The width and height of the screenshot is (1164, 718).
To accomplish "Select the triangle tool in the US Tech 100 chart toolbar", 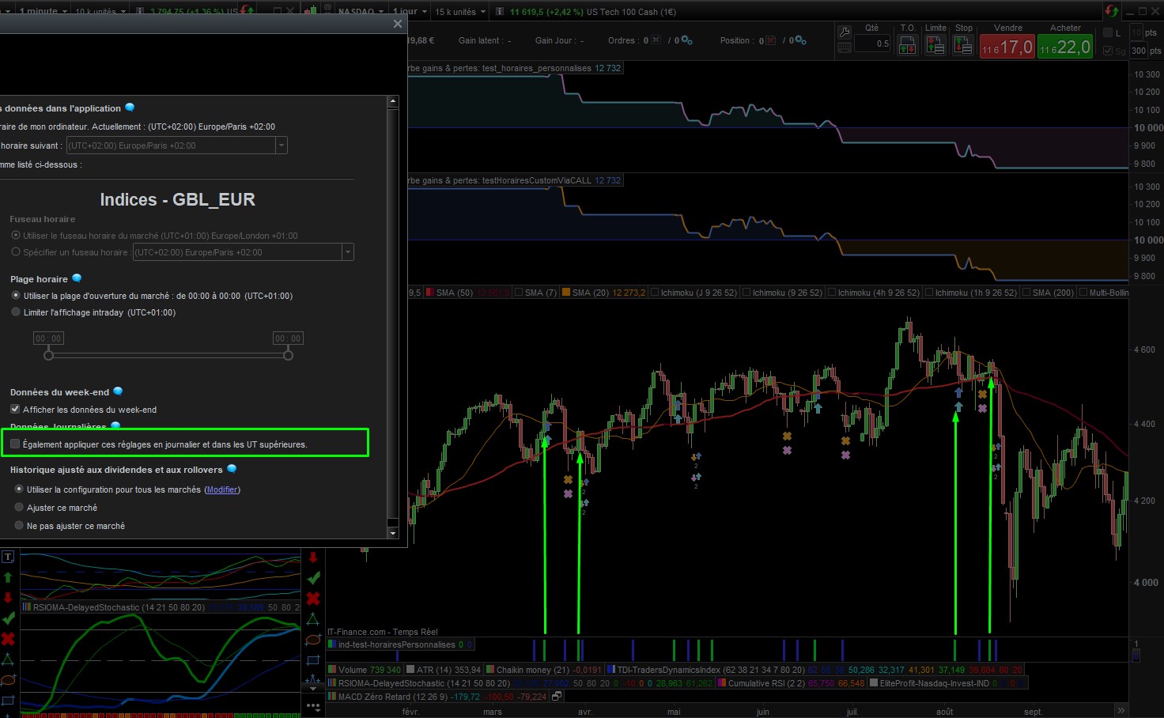I will point(313,619).
